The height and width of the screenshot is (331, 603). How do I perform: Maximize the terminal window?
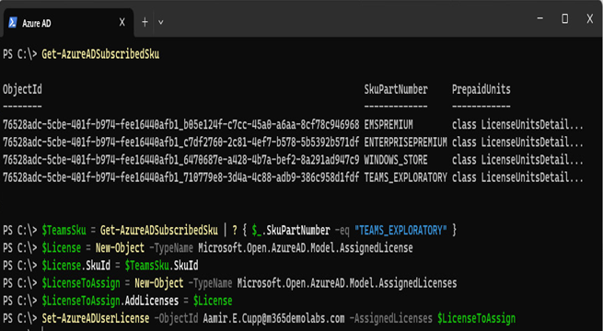564,18
